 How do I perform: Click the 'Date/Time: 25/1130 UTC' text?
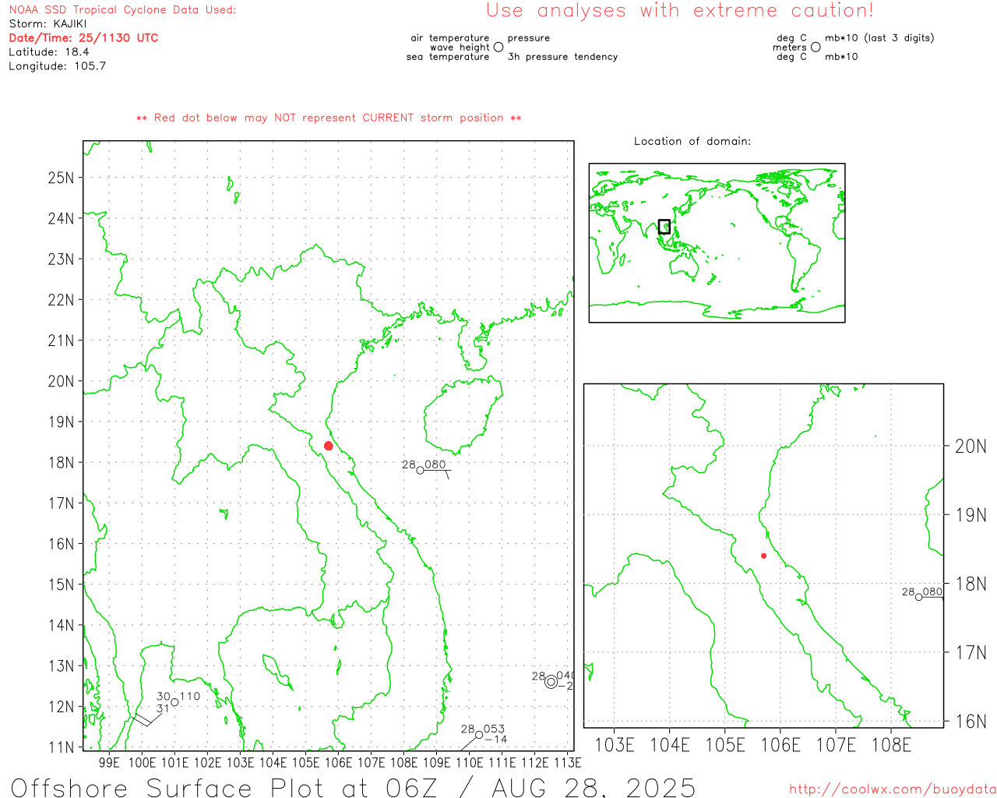pyautogui.click(x=83, y=37)
